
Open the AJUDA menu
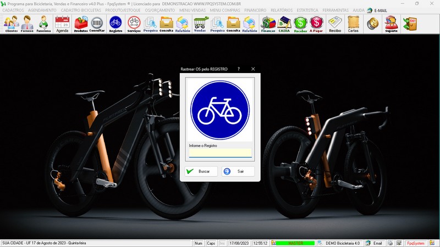[359, 10]
